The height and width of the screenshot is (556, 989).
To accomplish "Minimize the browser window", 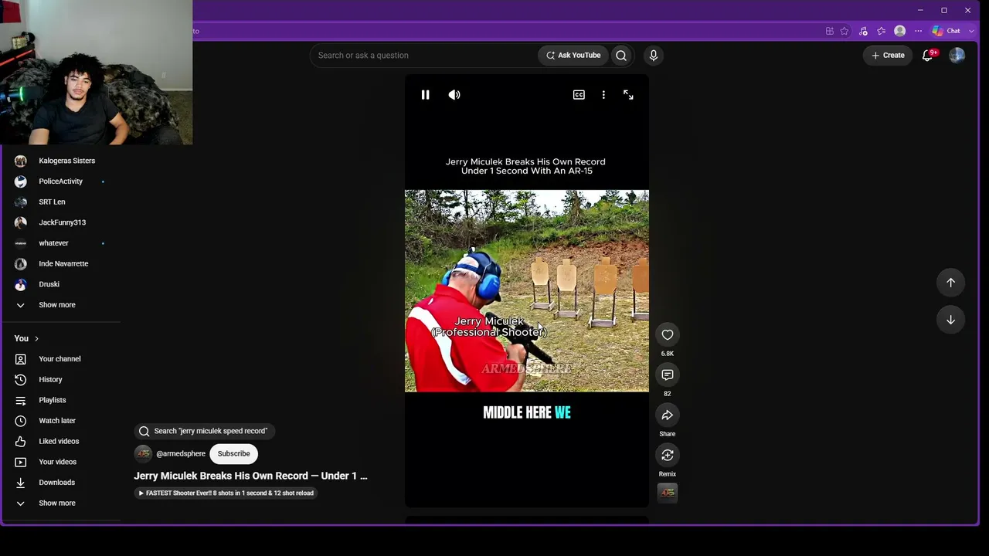I will (920, 10).
